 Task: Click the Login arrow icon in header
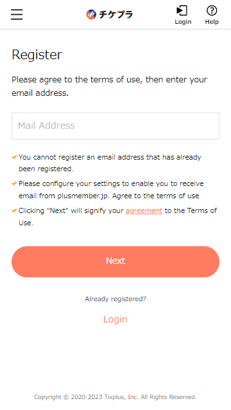182,11
